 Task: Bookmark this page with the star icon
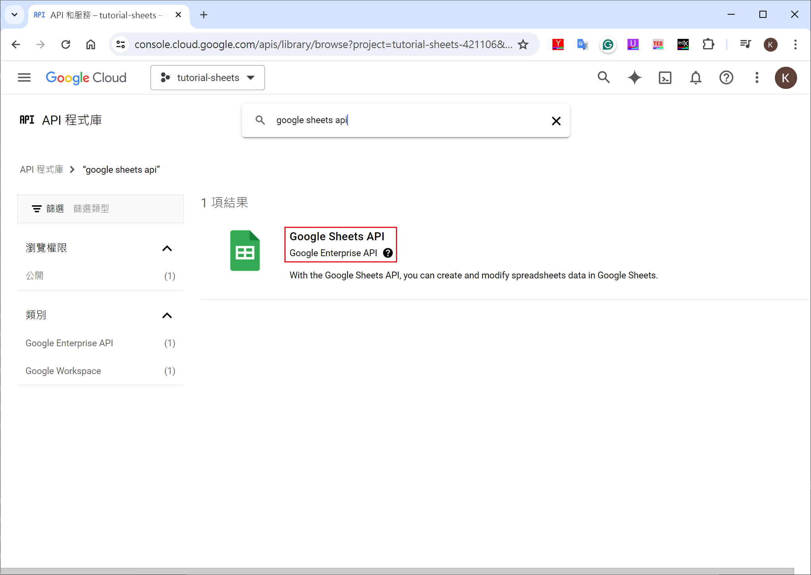[523, 44]
